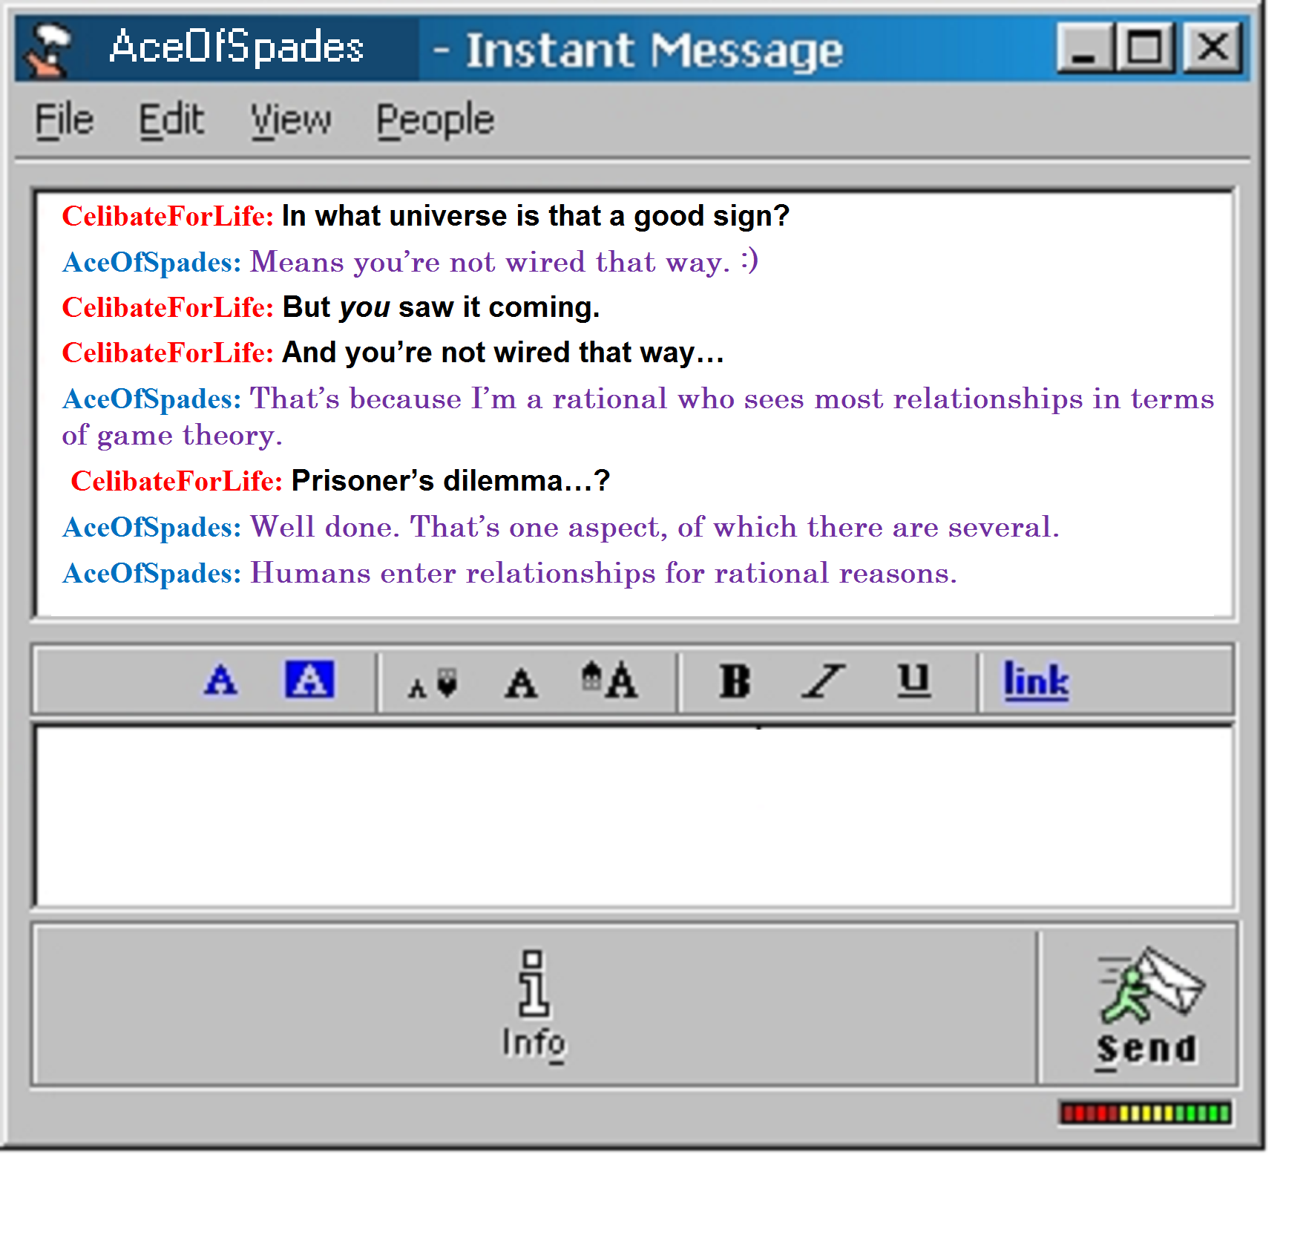Open the Edit menu
The image size is (1306, 1241).
pyautogui.click(x=171, y=120)
